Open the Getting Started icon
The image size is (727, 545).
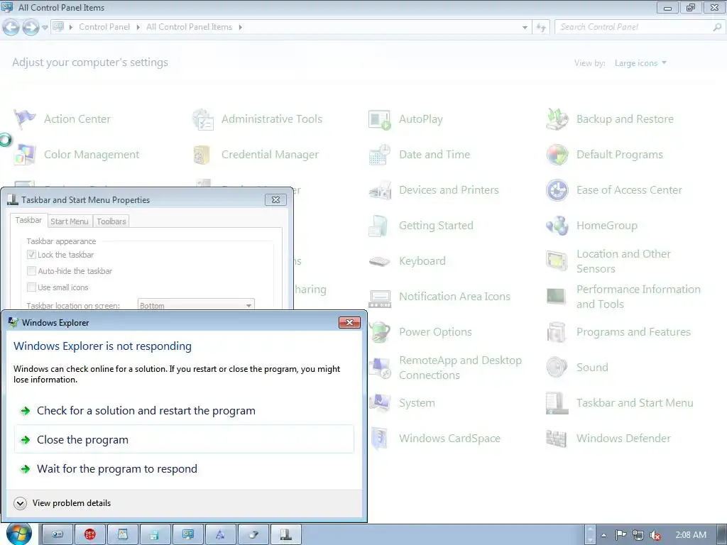(x=380, y=226)
